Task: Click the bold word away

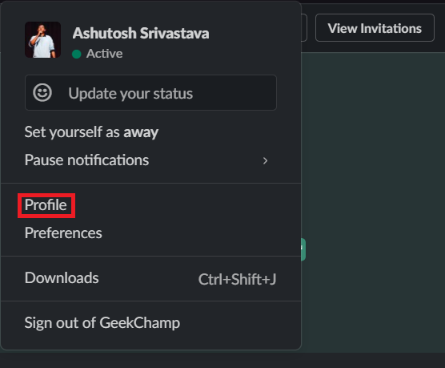Action: point(141,132)
